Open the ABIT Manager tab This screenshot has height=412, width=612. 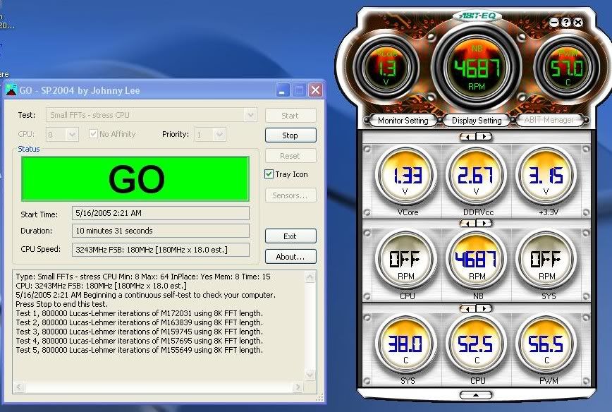click(x=549, y=120)
